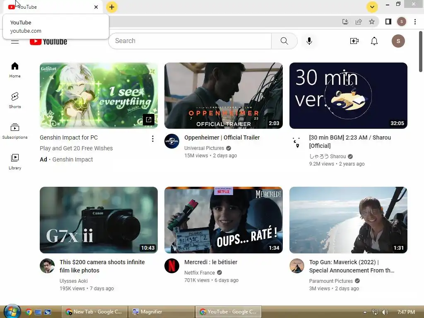
Task: Bookmark this page with the star icon
Action: click(x=372, y=22)
